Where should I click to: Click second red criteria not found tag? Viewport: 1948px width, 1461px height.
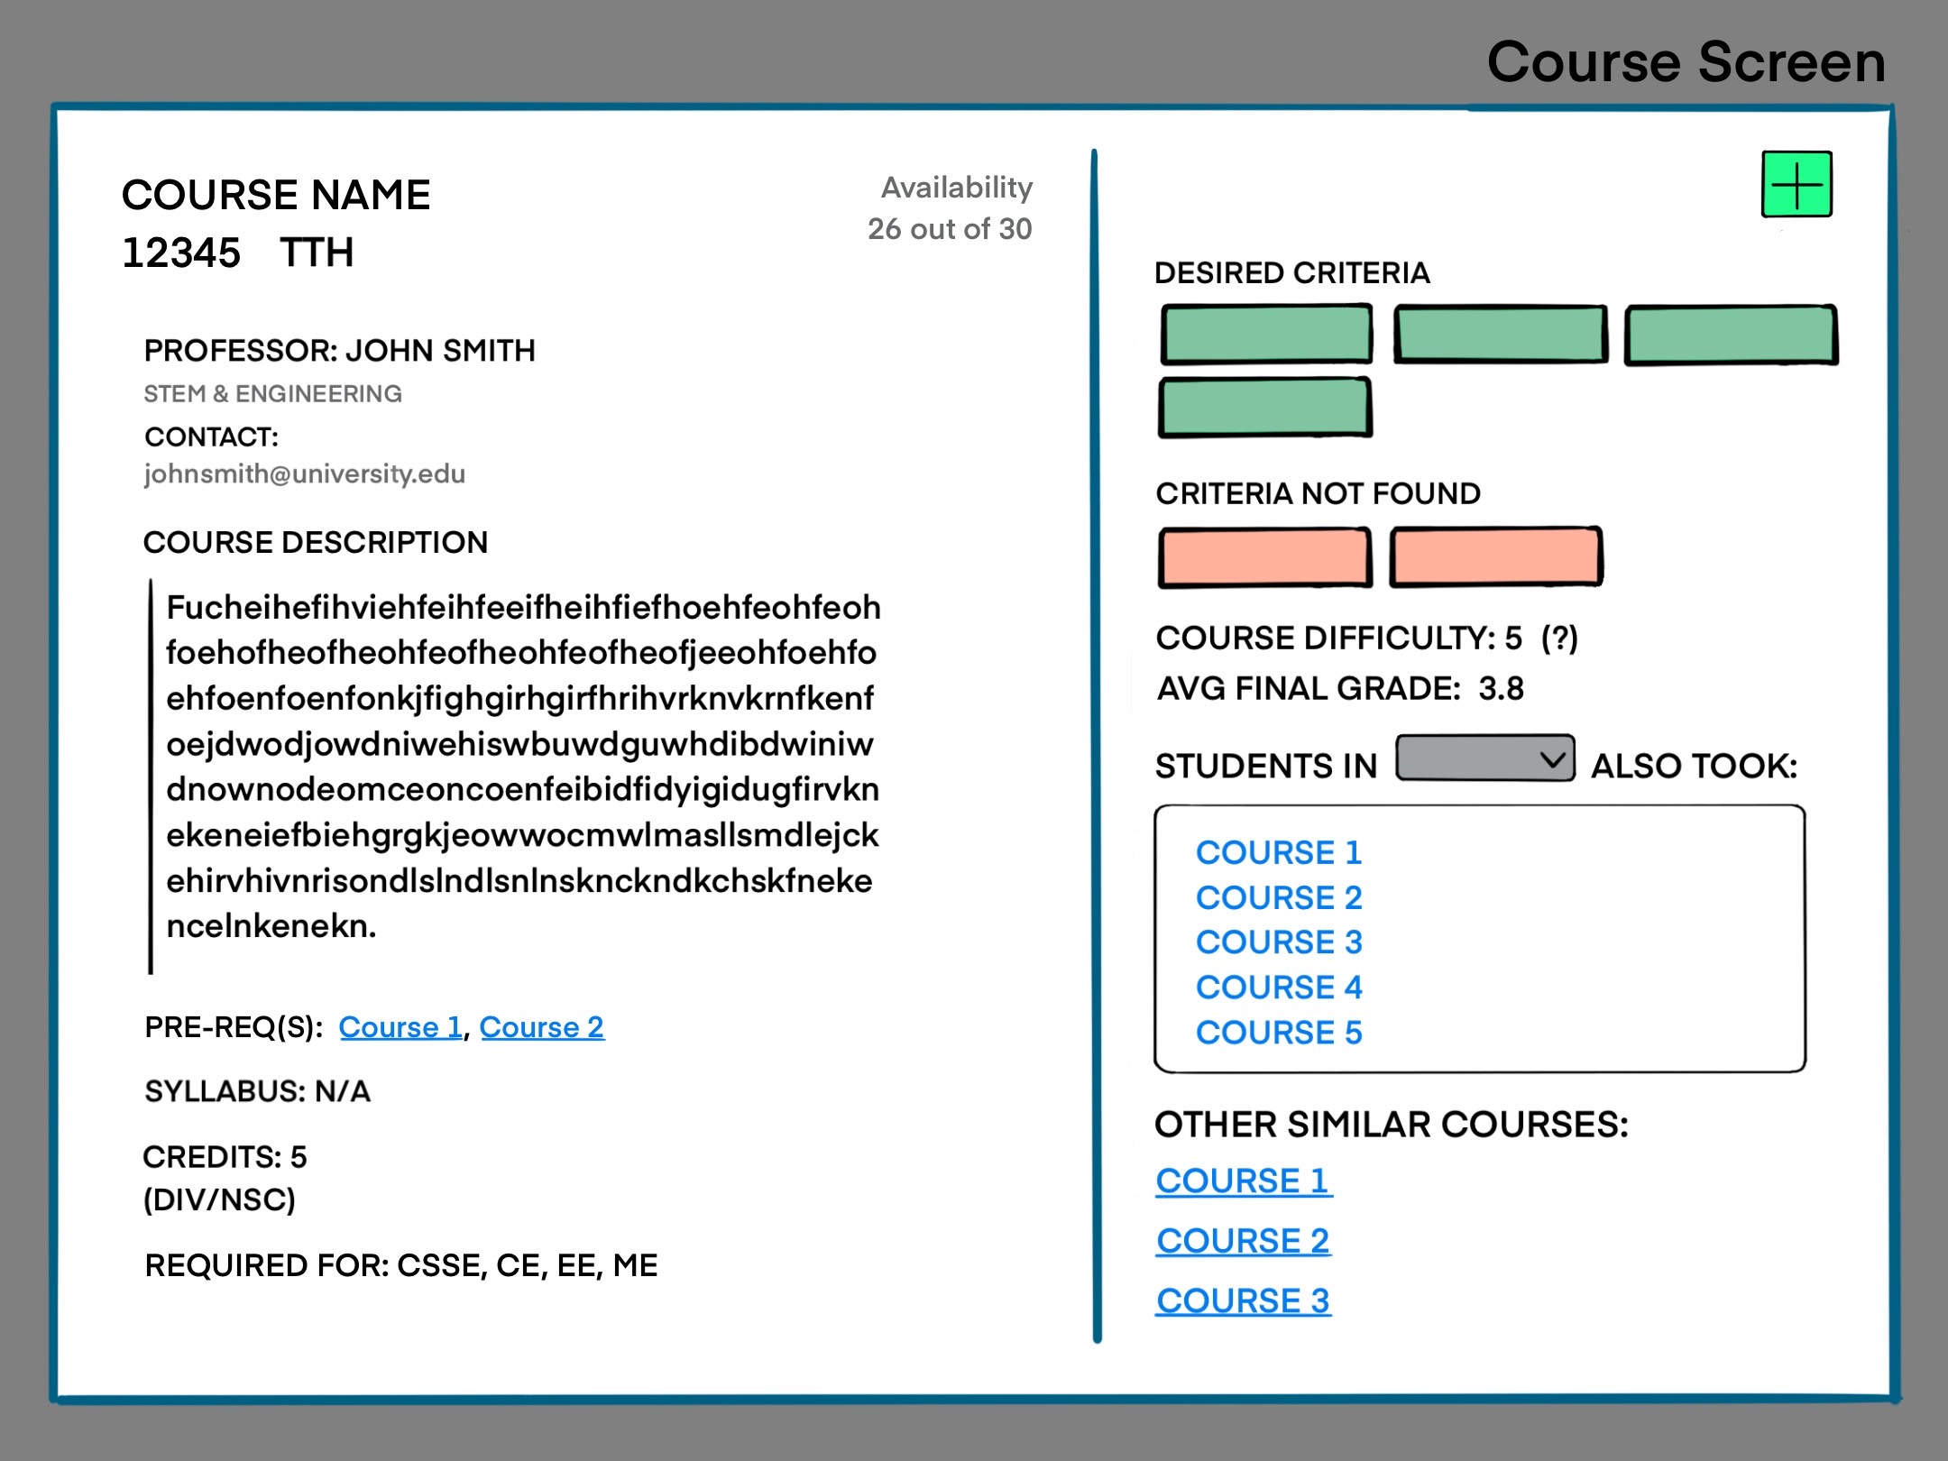[1495, 557]
